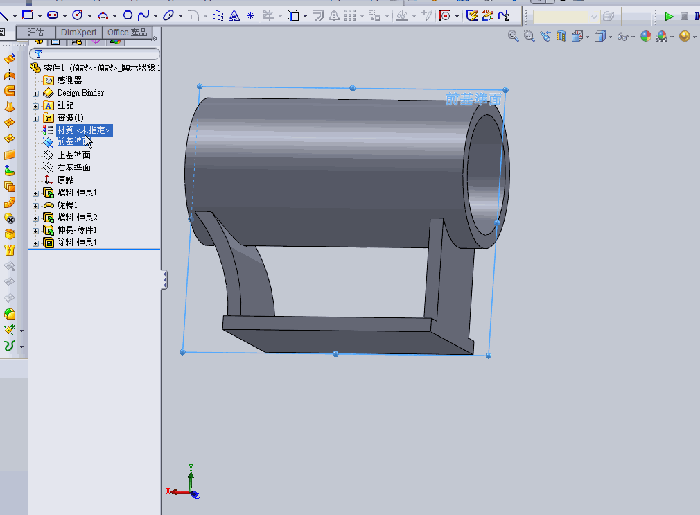Click the feature tree filter input field
The image size is (700, 515).
coord(95,53)
